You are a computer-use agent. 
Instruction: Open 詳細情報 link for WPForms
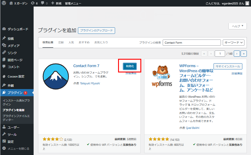[x=237, y=74]
